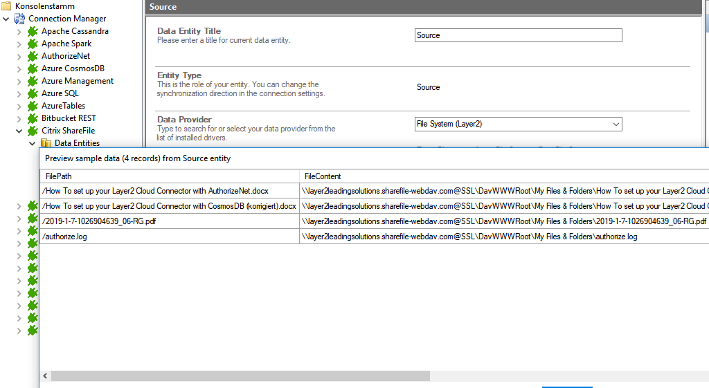
Task: Click the Azure SQL puzzle icon
Action: 33,93
